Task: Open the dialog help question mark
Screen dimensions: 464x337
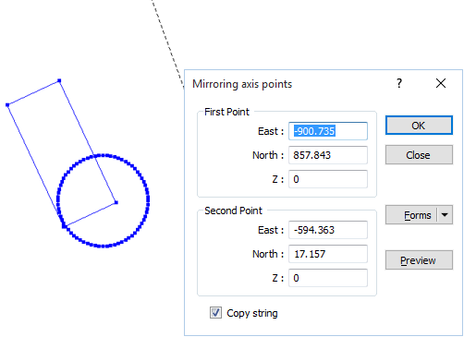Action: pos(399,83)
